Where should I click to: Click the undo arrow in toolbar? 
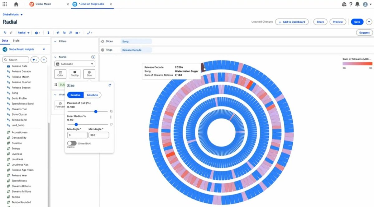5,33
